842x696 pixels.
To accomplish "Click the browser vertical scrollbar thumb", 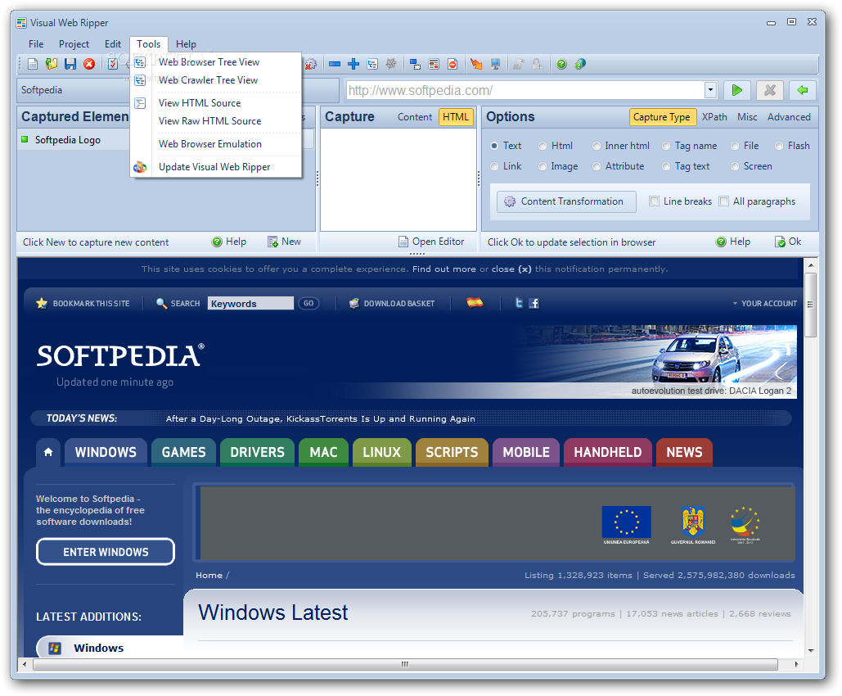I will pos(810,305).
